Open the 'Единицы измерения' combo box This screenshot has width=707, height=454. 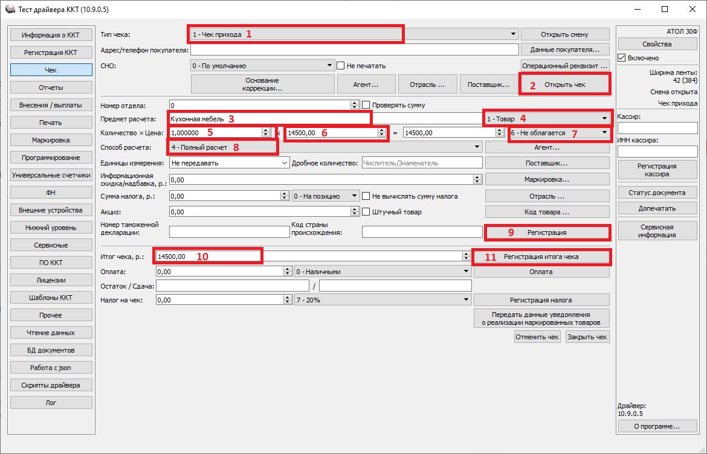[285, 162]
